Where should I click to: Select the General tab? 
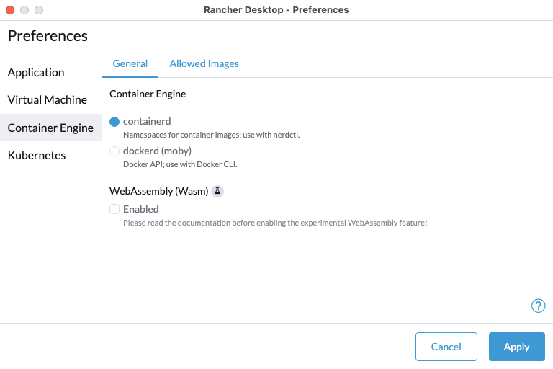pos(130,63)
